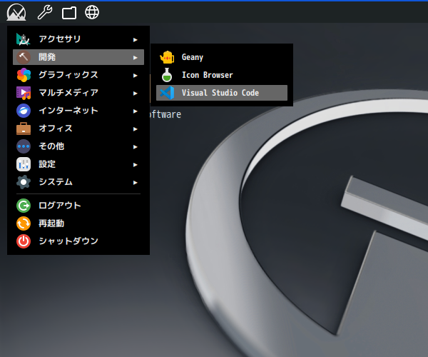This screenshot has height=357, width=428.
Task: Expand the インターネット submenu arrow
Action: point(135,111)
